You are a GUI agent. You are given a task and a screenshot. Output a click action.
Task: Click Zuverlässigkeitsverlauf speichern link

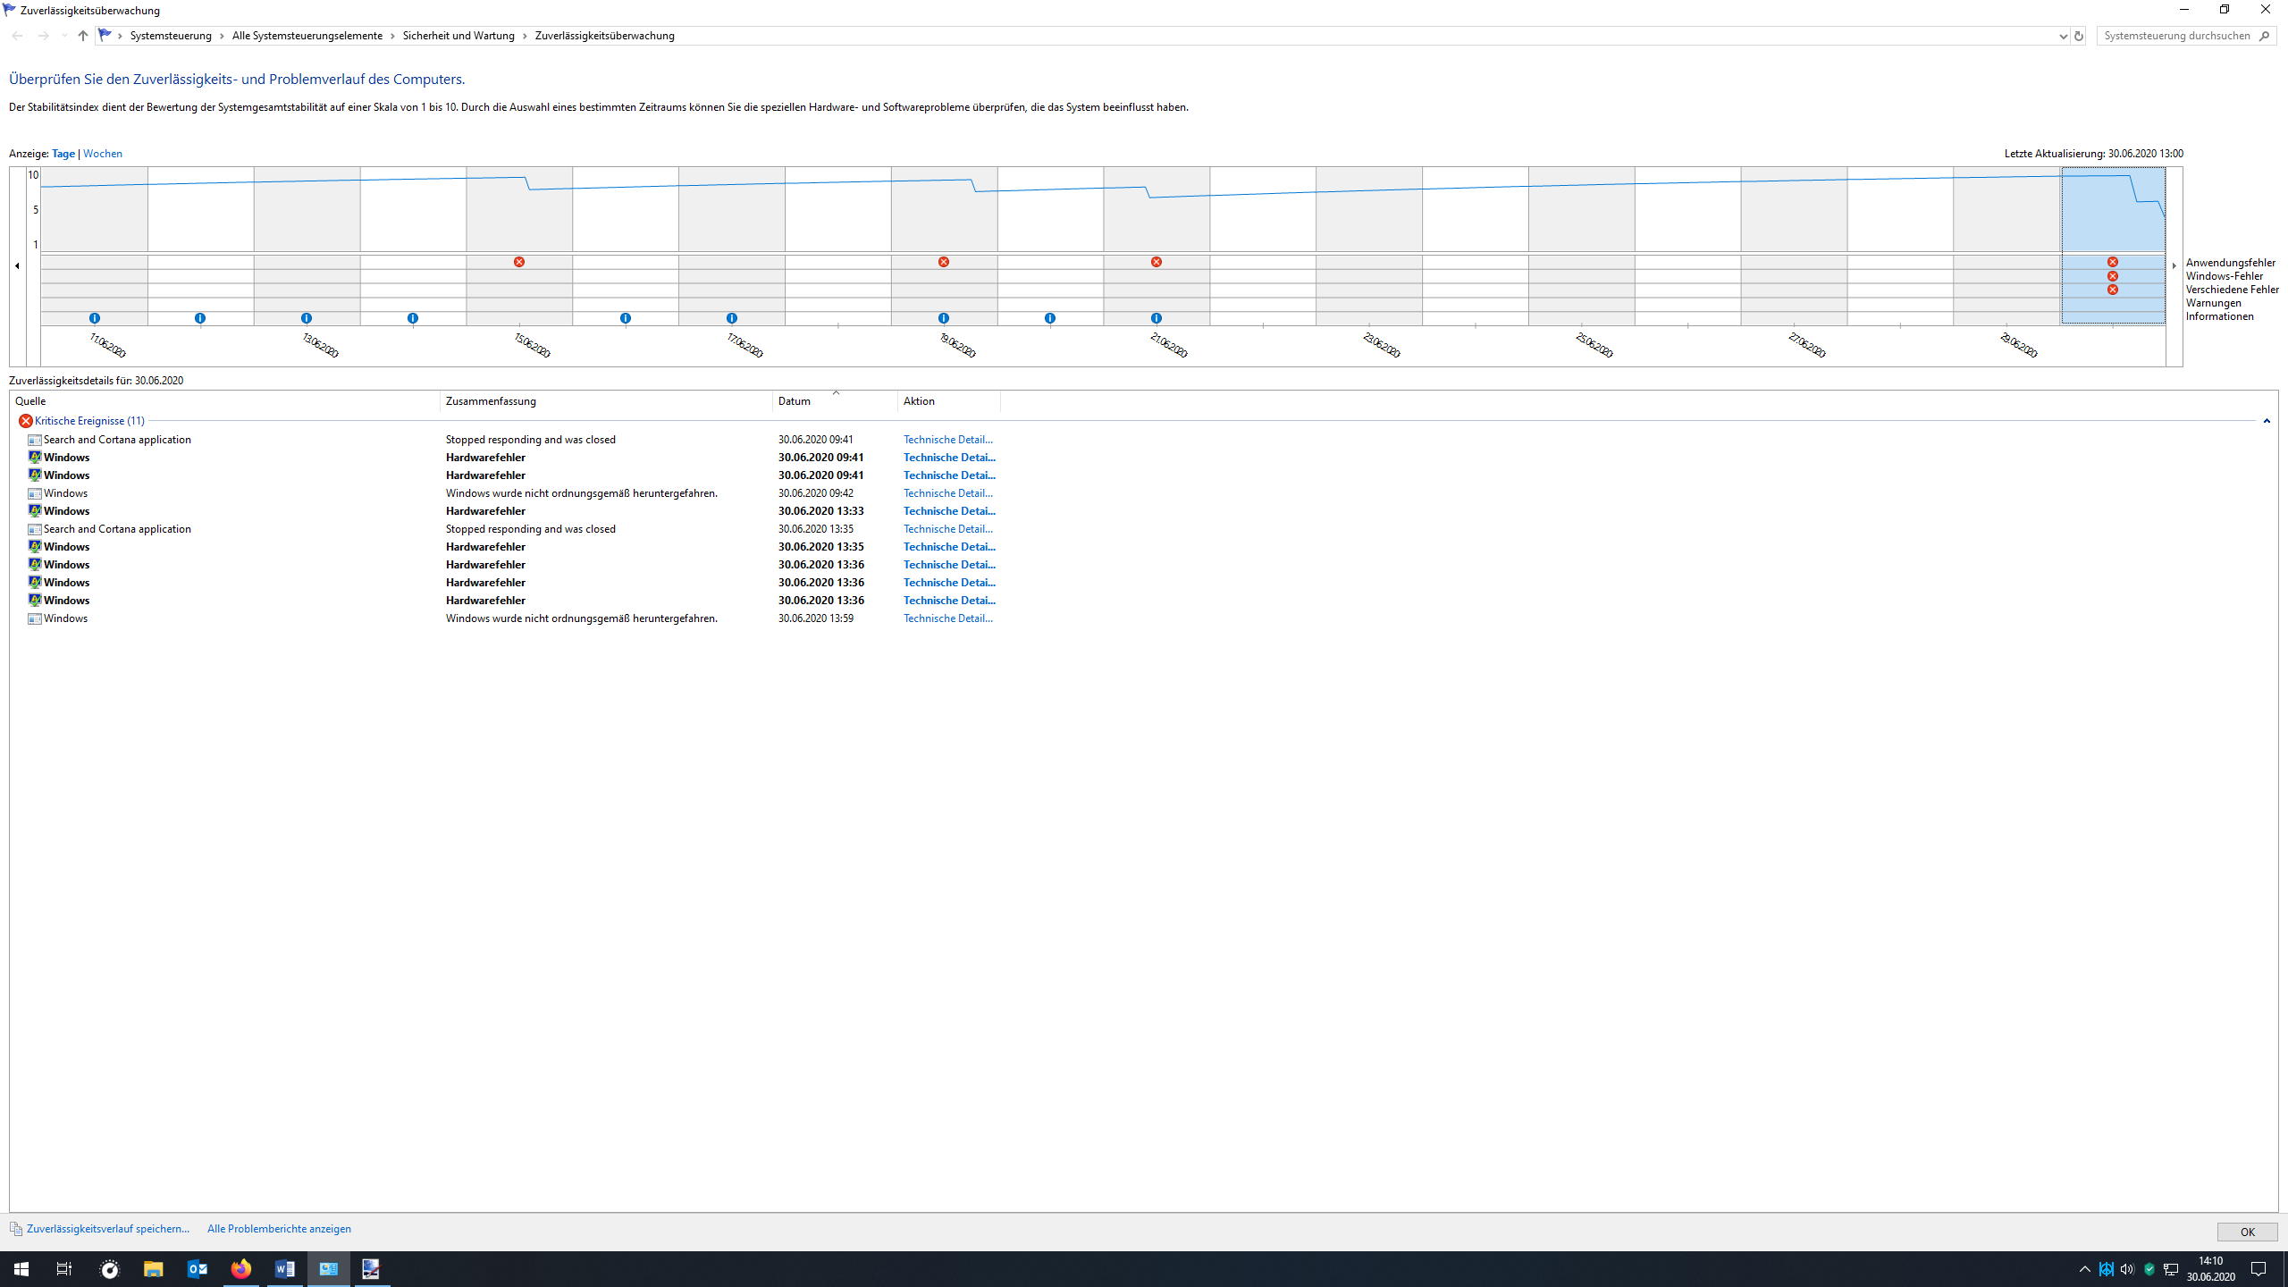108,1229
